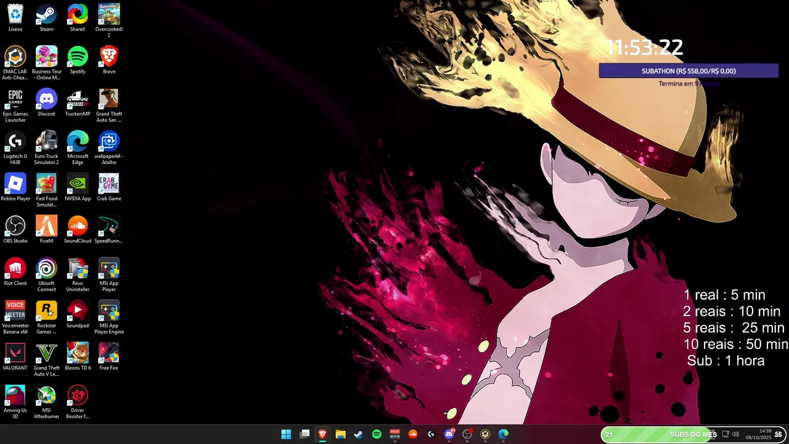
Task: Open the NVIDIA App desktop shortcut
Action: click(x=78, y=187)
